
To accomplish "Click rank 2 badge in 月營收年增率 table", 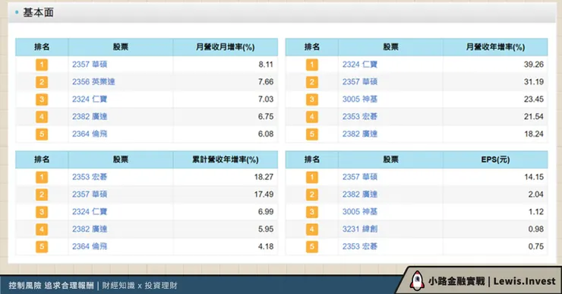I will point(312,82).
